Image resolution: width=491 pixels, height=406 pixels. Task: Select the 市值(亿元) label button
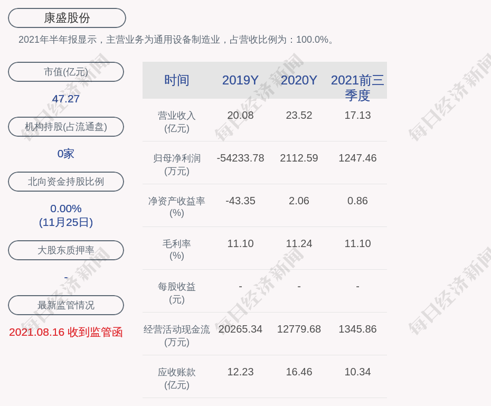tap(66, 72)
